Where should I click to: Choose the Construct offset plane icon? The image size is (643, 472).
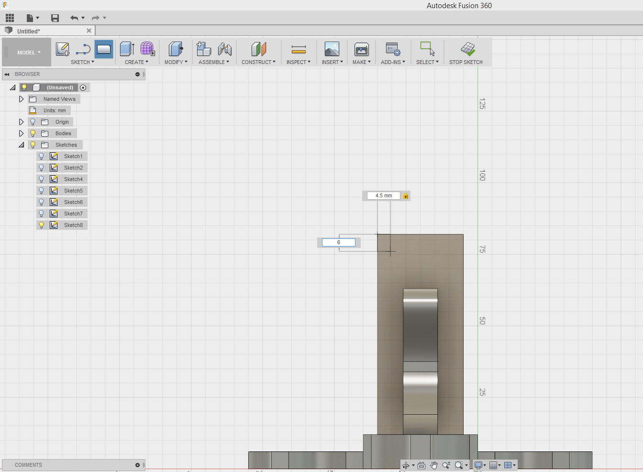pyautogui.click(x=258, y=49)
